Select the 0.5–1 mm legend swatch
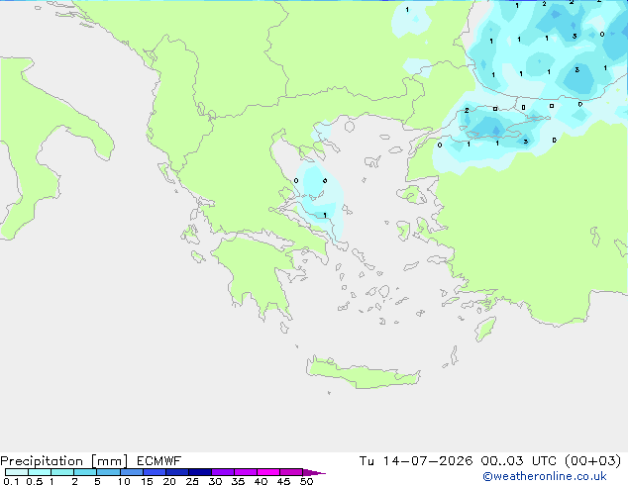 tap(40, 472)
